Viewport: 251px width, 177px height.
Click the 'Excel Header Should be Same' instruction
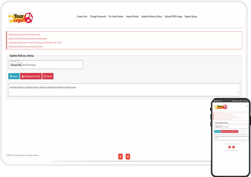[x=27, y=39]
